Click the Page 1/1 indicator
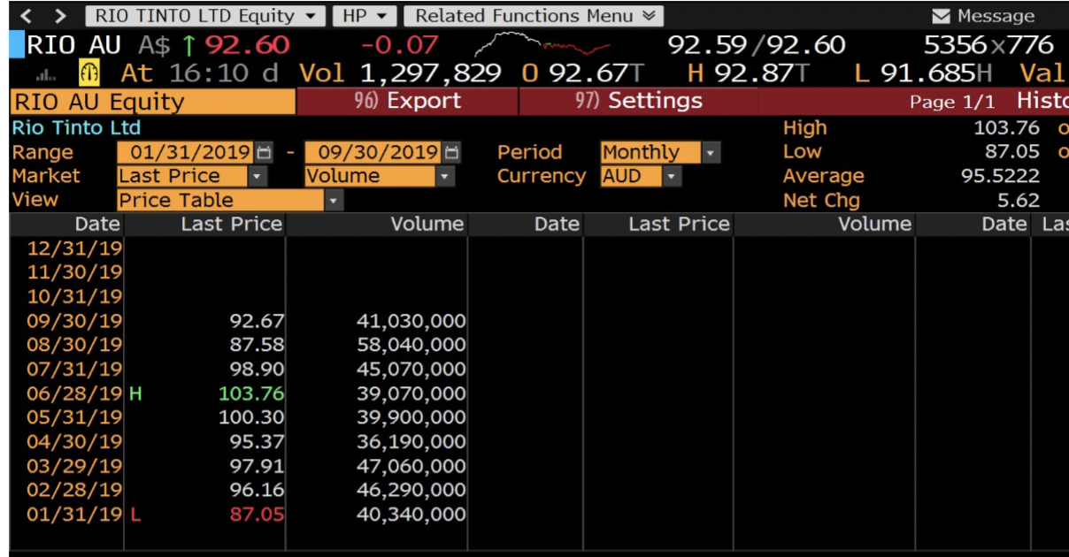 (x=952, y=102)
